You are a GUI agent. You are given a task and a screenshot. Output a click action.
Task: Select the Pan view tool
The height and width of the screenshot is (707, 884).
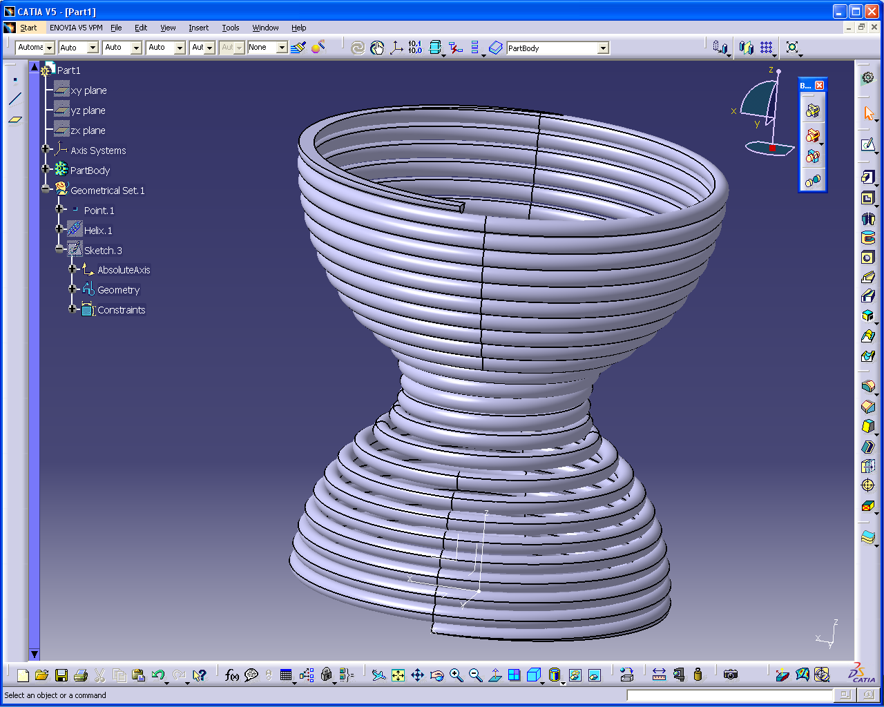tap(418, 675)
